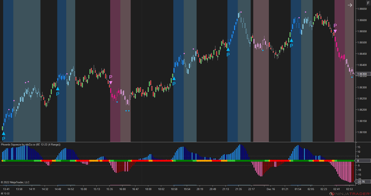Viewport: 371px width, 196px height.
Task: Click the 22:17 time axis label
Action: tap(251, 189)
